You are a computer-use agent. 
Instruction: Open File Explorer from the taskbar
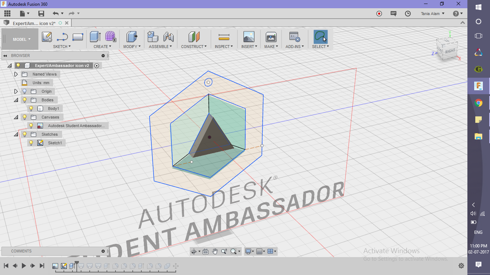point(479,136)
